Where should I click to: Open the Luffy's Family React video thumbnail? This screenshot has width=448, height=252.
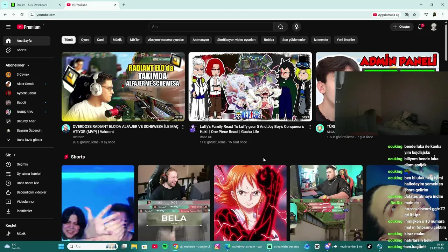point(250,87)
